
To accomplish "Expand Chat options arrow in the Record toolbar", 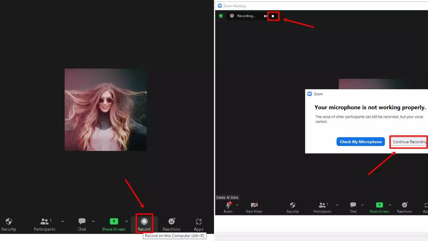I will click(93, 221).
